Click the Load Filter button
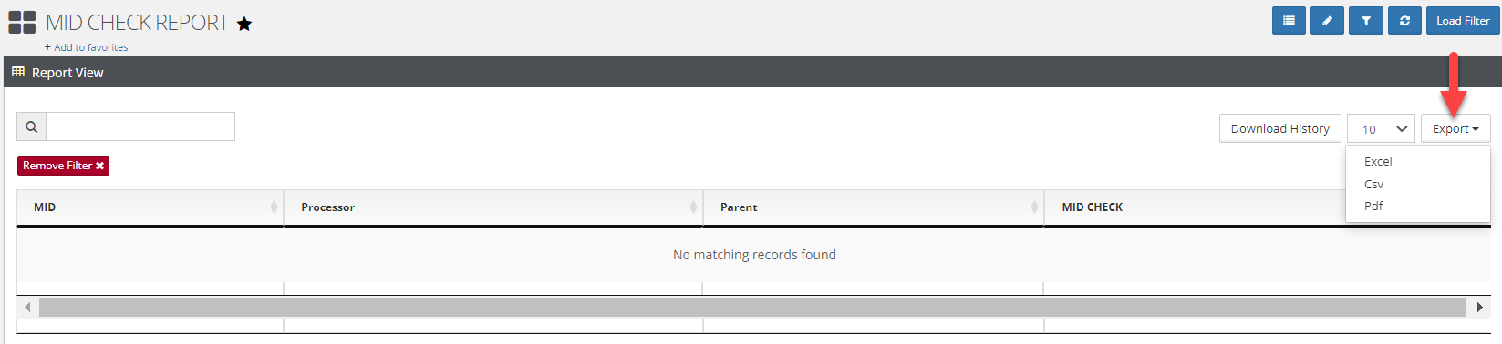1502x344 pixels. click(1463, 21)
